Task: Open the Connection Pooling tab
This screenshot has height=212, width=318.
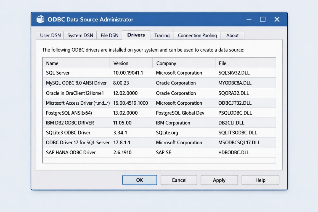Action: click(x=197, y=35)
